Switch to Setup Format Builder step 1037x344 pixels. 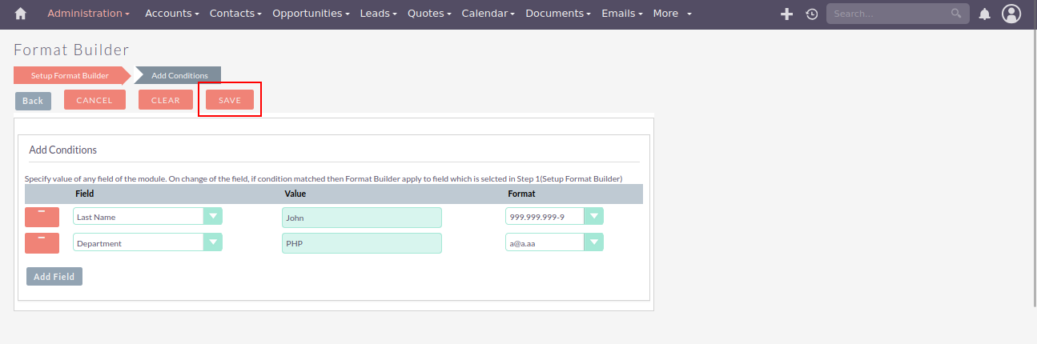tap(70, 76)
